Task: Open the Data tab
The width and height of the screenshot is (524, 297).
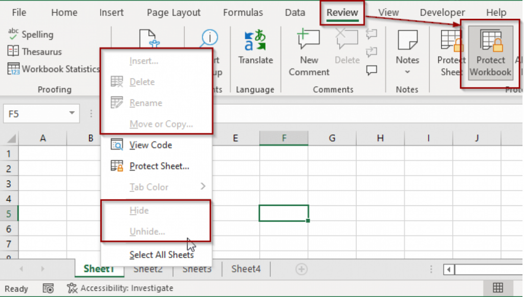Action: click(295, 12)
